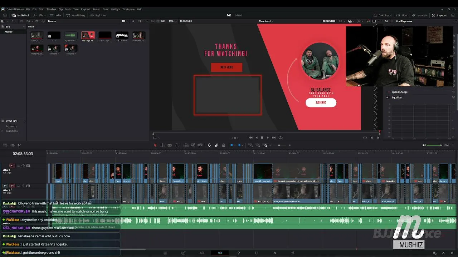The width and height of the screenshot is (458, 257).
Task: Jump to first frame in viewer
Action: pos(250,138)
